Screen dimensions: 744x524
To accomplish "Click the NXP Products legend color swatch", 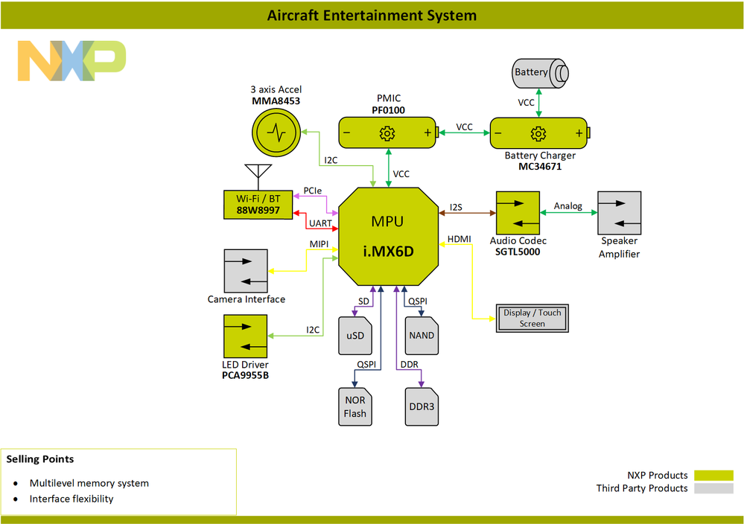I will click(713, 475).
